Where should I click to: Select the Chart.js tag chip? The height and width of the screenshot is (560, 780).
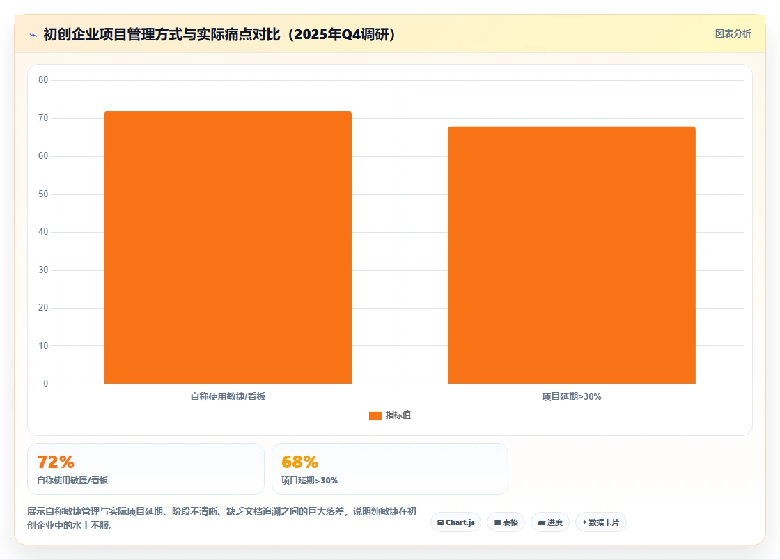[x=455, y=522]
